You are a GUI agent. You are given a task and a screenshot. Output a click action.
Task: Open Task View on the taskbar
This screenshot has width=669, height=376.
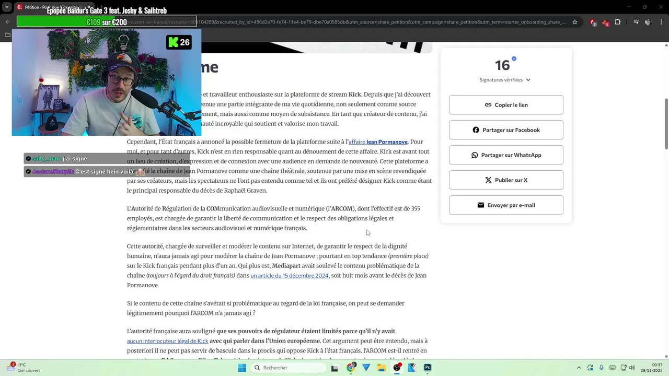(x=335, y=368)
